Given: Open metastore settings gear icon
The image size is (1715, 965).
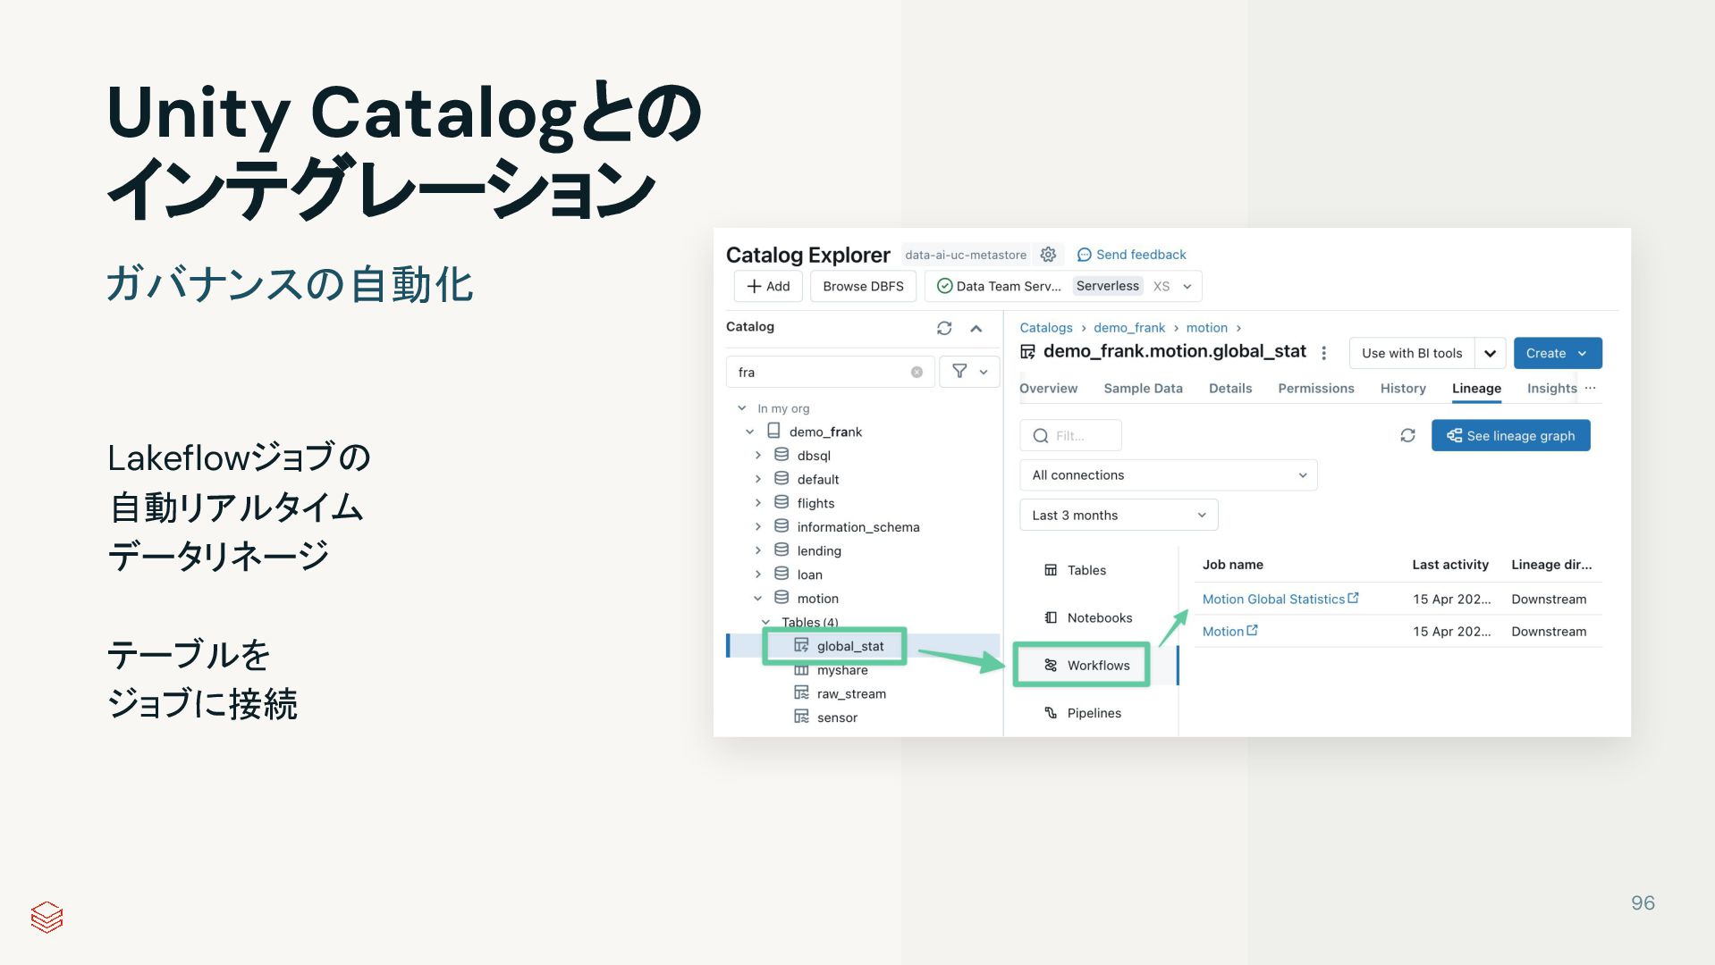Looking at the screenshot, I should 1048,255.
